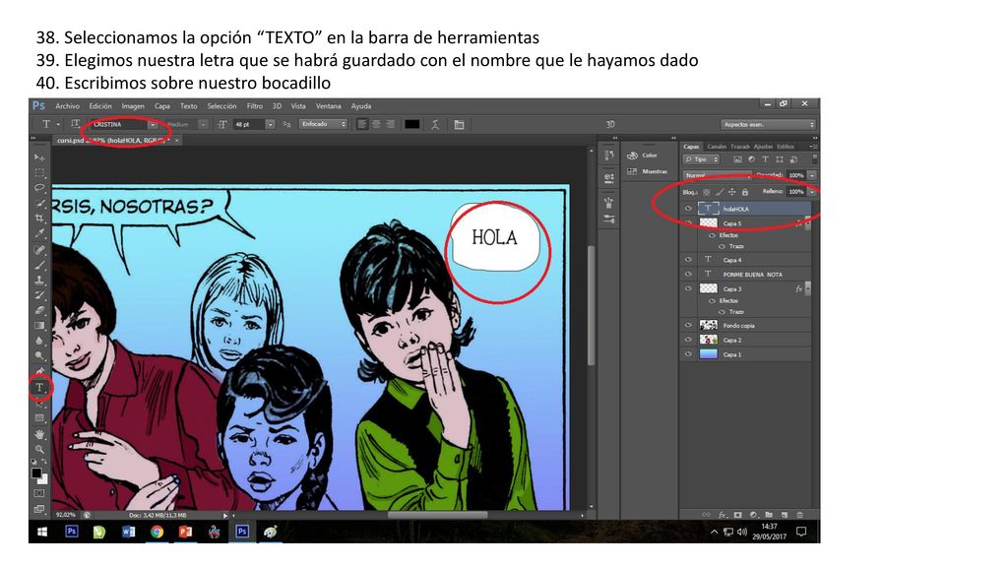Click lock all padlock icon
The width and height of the screenshot is (1008, 567).
point(745,192)
